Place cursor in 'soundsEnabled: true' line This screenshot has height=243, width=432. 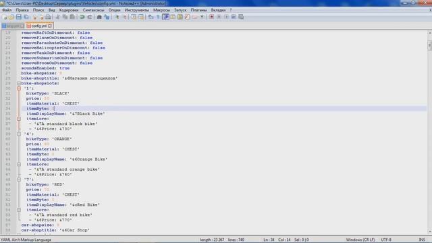pyautogui.click(x=45, y=68)
